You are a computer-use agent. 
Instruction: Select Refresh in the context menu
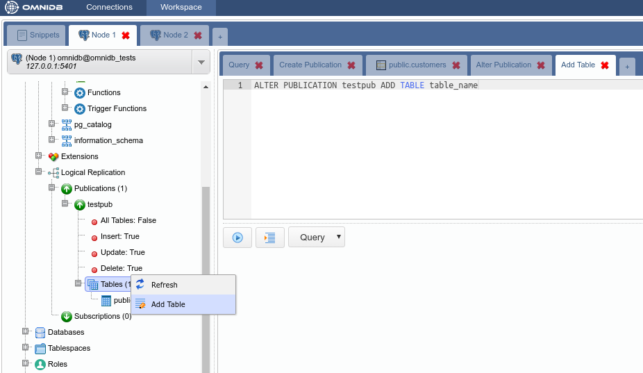point(165,285)
